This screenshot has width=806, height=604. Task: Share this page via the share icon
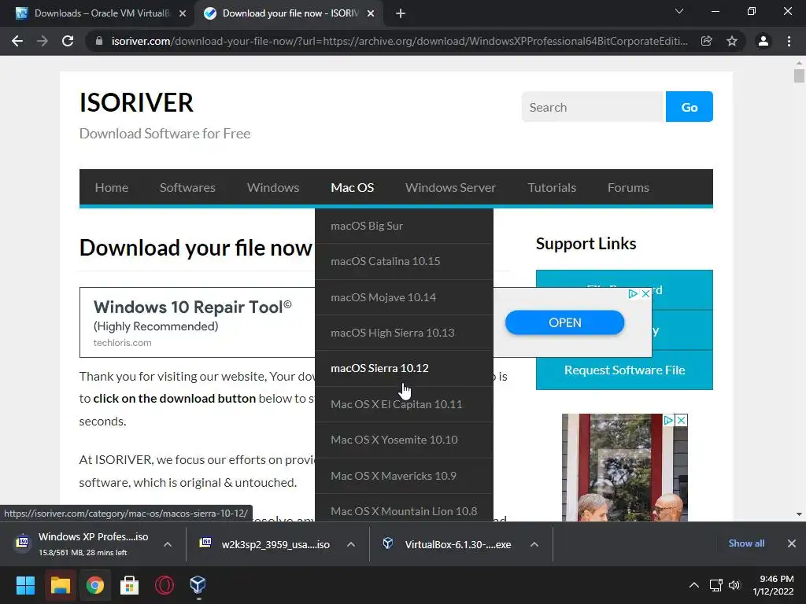point(707,41)
